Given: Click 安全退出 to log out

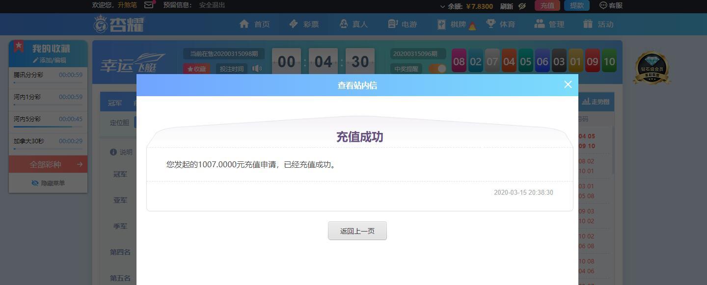Looking at the screenshot, I should [212, 5].
